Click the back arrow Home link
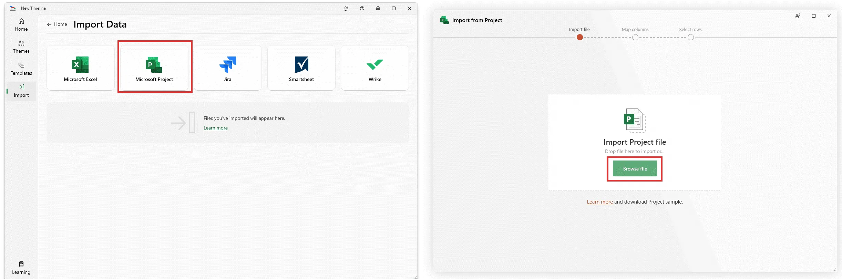The width and height of the screenshot is (842, 279). pos(57,24)
